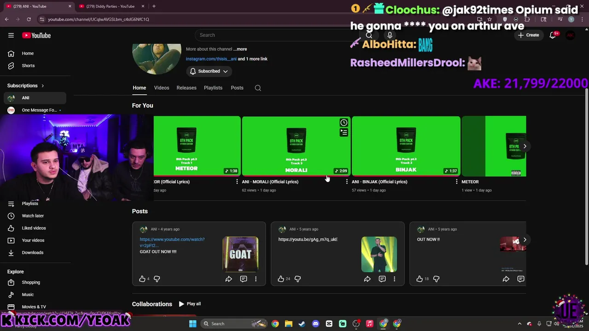The width and height of the screenshot is (589, 331).
Task: Show hidden system tray icons
Action: coord(520,324)
